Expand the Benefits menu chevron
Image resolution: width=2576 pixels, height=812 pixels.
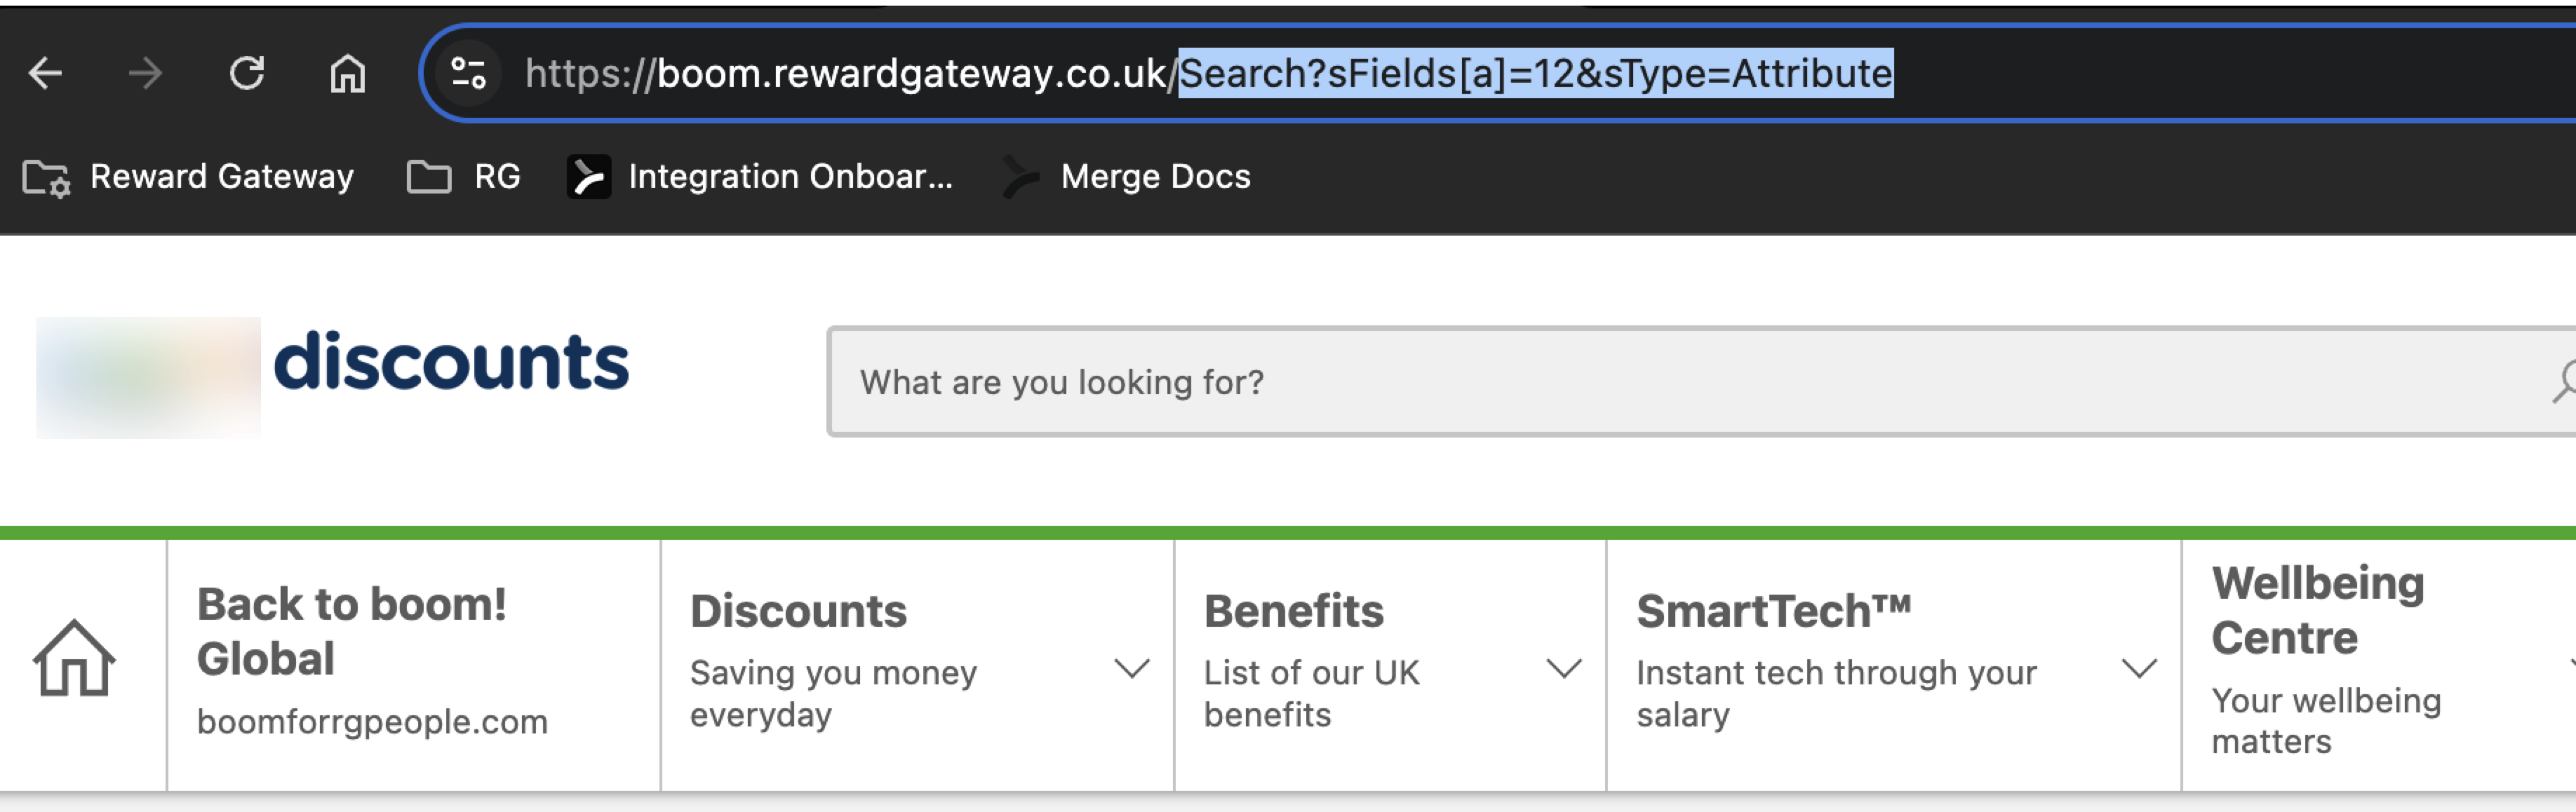(x=1564, y=667)
